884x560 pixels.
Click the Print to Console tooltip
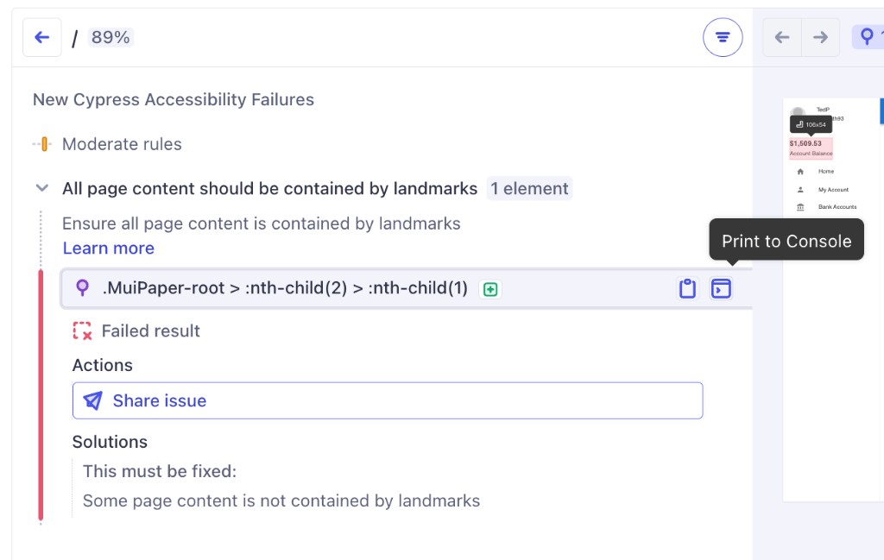[786, 240]
